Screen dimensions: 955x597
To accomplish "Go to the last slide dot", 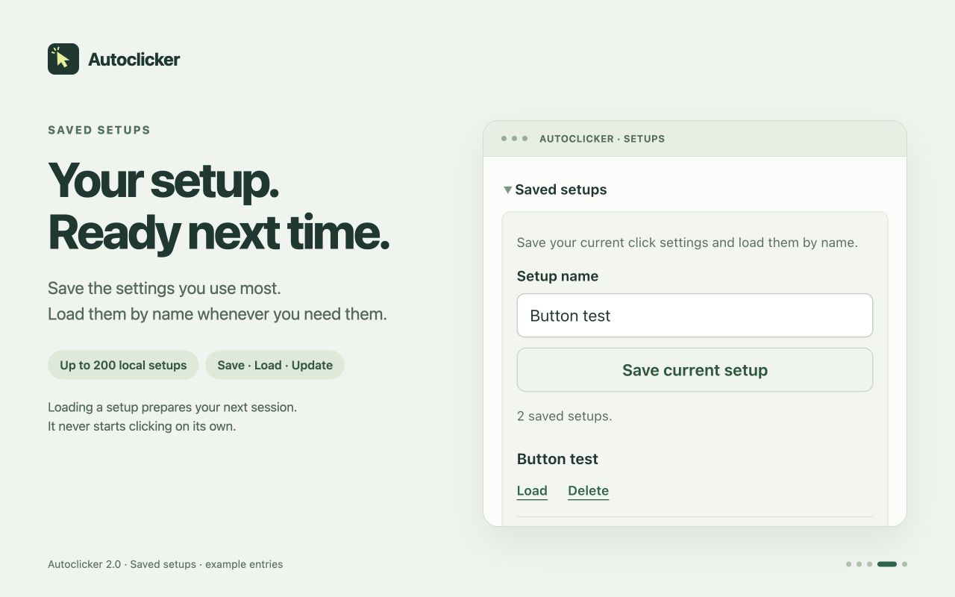I will click(x=904, y=564).
